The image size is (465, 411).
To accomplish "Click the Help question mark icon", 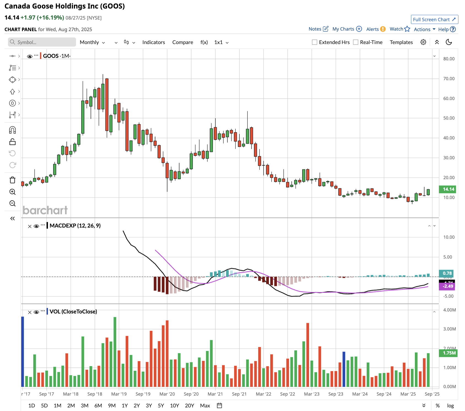I will 453,29.
